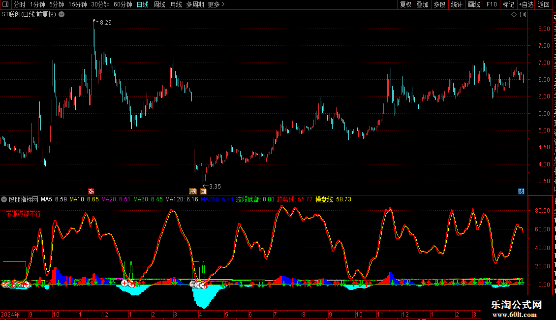556x320 pixels.
Task: Click the 画线 drawing tools button
Action: pos(474,4)
